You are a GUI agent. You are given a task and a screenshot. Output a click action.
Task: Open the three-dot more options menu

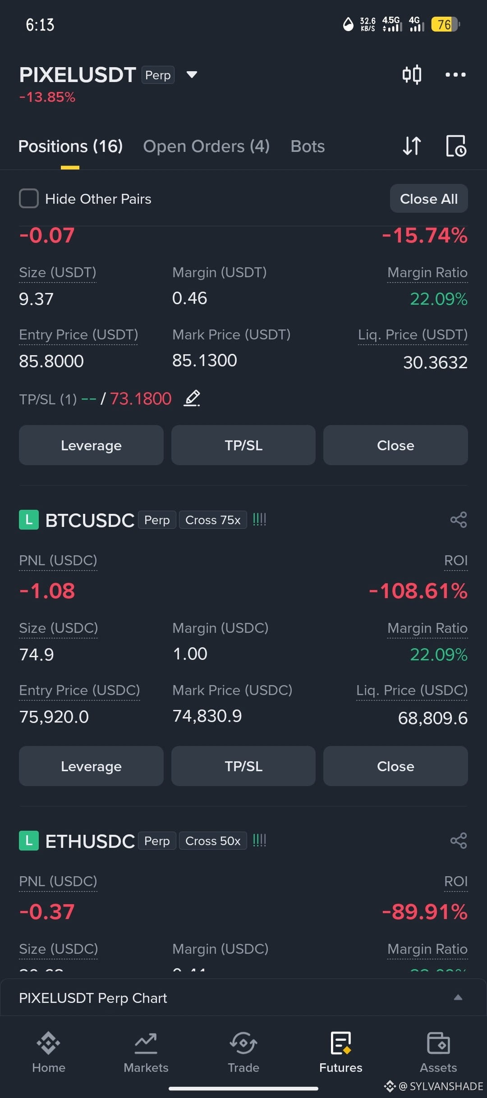[x=455, y=75]
